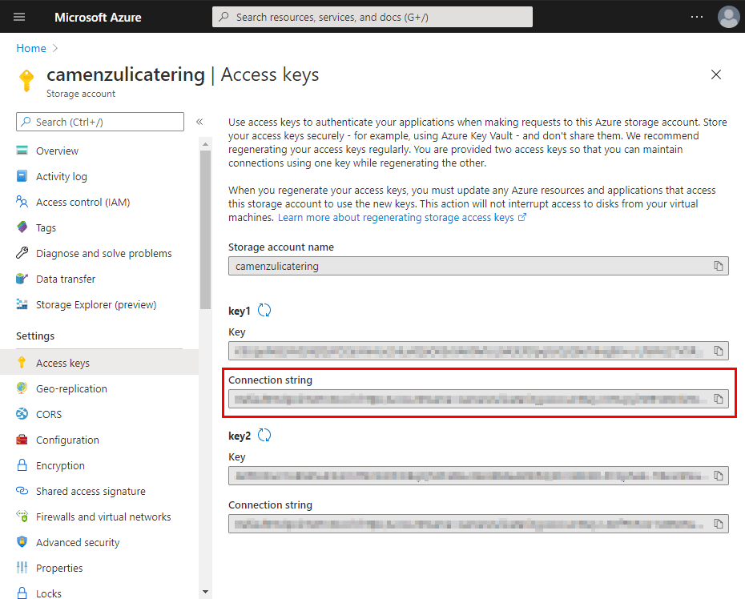Open the Geo-replication settings

pyautogui.click(x=72, y=388)
